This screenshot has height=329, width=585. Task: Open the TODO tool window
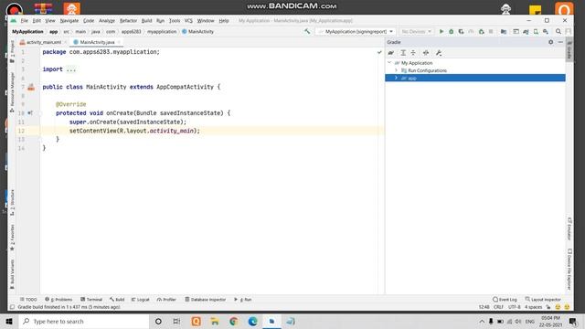pos(28,300)
